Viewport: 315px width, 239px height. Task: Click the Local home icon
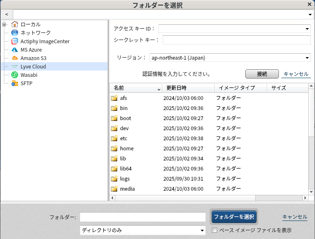[15, 24]
